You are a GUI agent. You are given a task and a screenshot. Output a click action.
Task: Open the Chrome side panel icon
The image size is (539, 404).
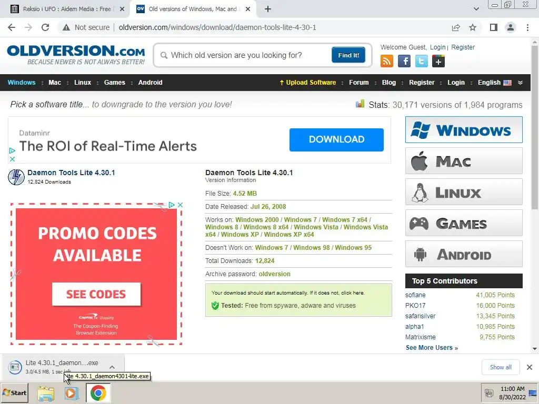494,27
